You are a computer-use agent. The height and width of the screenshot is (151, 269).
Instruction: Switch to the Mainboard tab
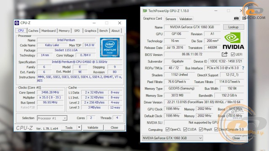tap(49, 31)
